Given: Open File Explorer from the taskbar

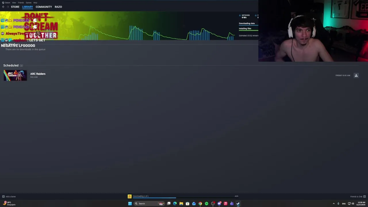Looking at the screenshot, I should tap(181, 204).
